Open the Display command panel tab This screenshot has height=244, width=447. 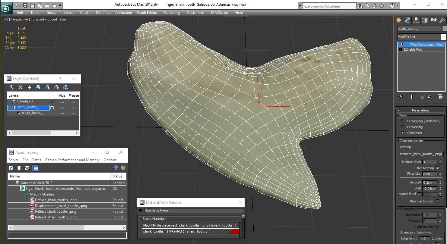434,20
